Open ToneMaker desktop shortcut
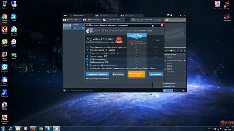 [x=227, y=17]
